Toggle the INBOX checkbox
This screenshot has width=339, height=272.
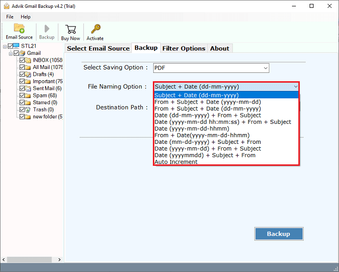22,60
